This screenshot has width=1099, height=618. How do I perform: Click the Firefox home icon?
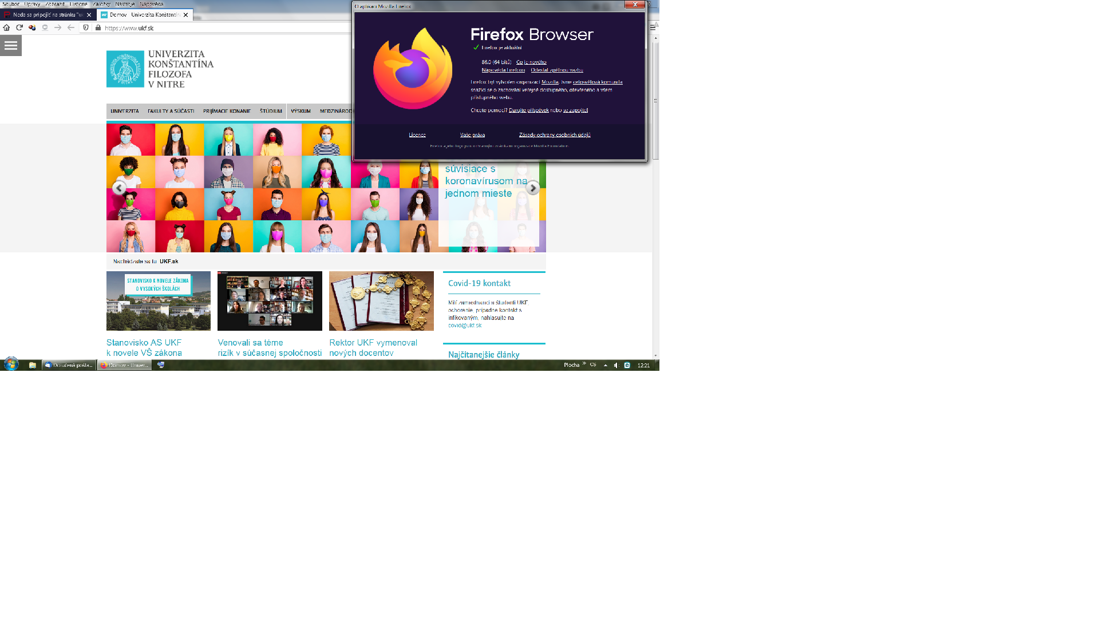(x=6, y=27)
